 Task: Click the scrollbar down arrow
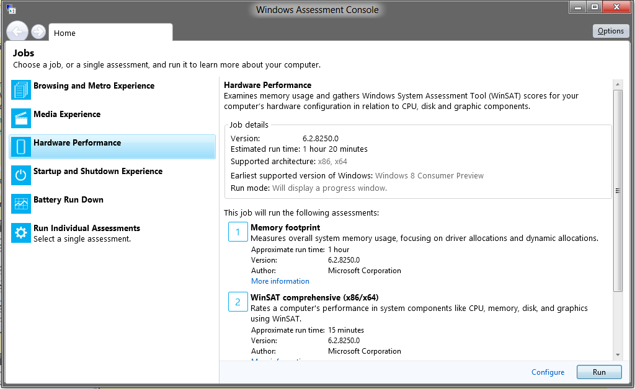pos(618,355)
